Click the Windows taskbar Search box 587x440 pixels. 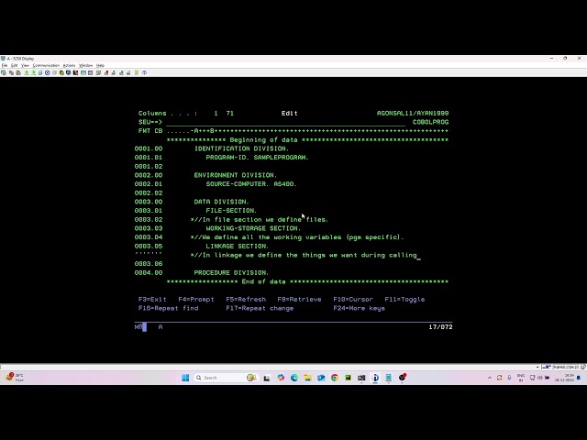227,378
